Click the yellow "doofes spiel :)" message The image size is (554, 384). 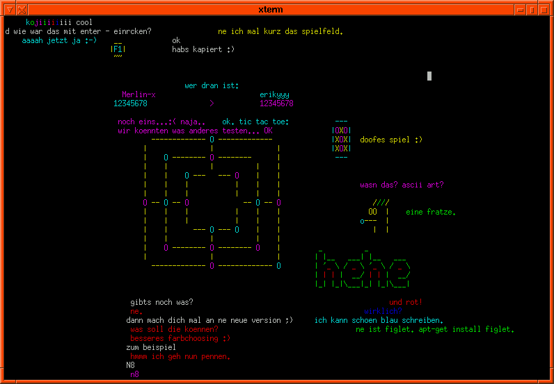tap(390, 140)
